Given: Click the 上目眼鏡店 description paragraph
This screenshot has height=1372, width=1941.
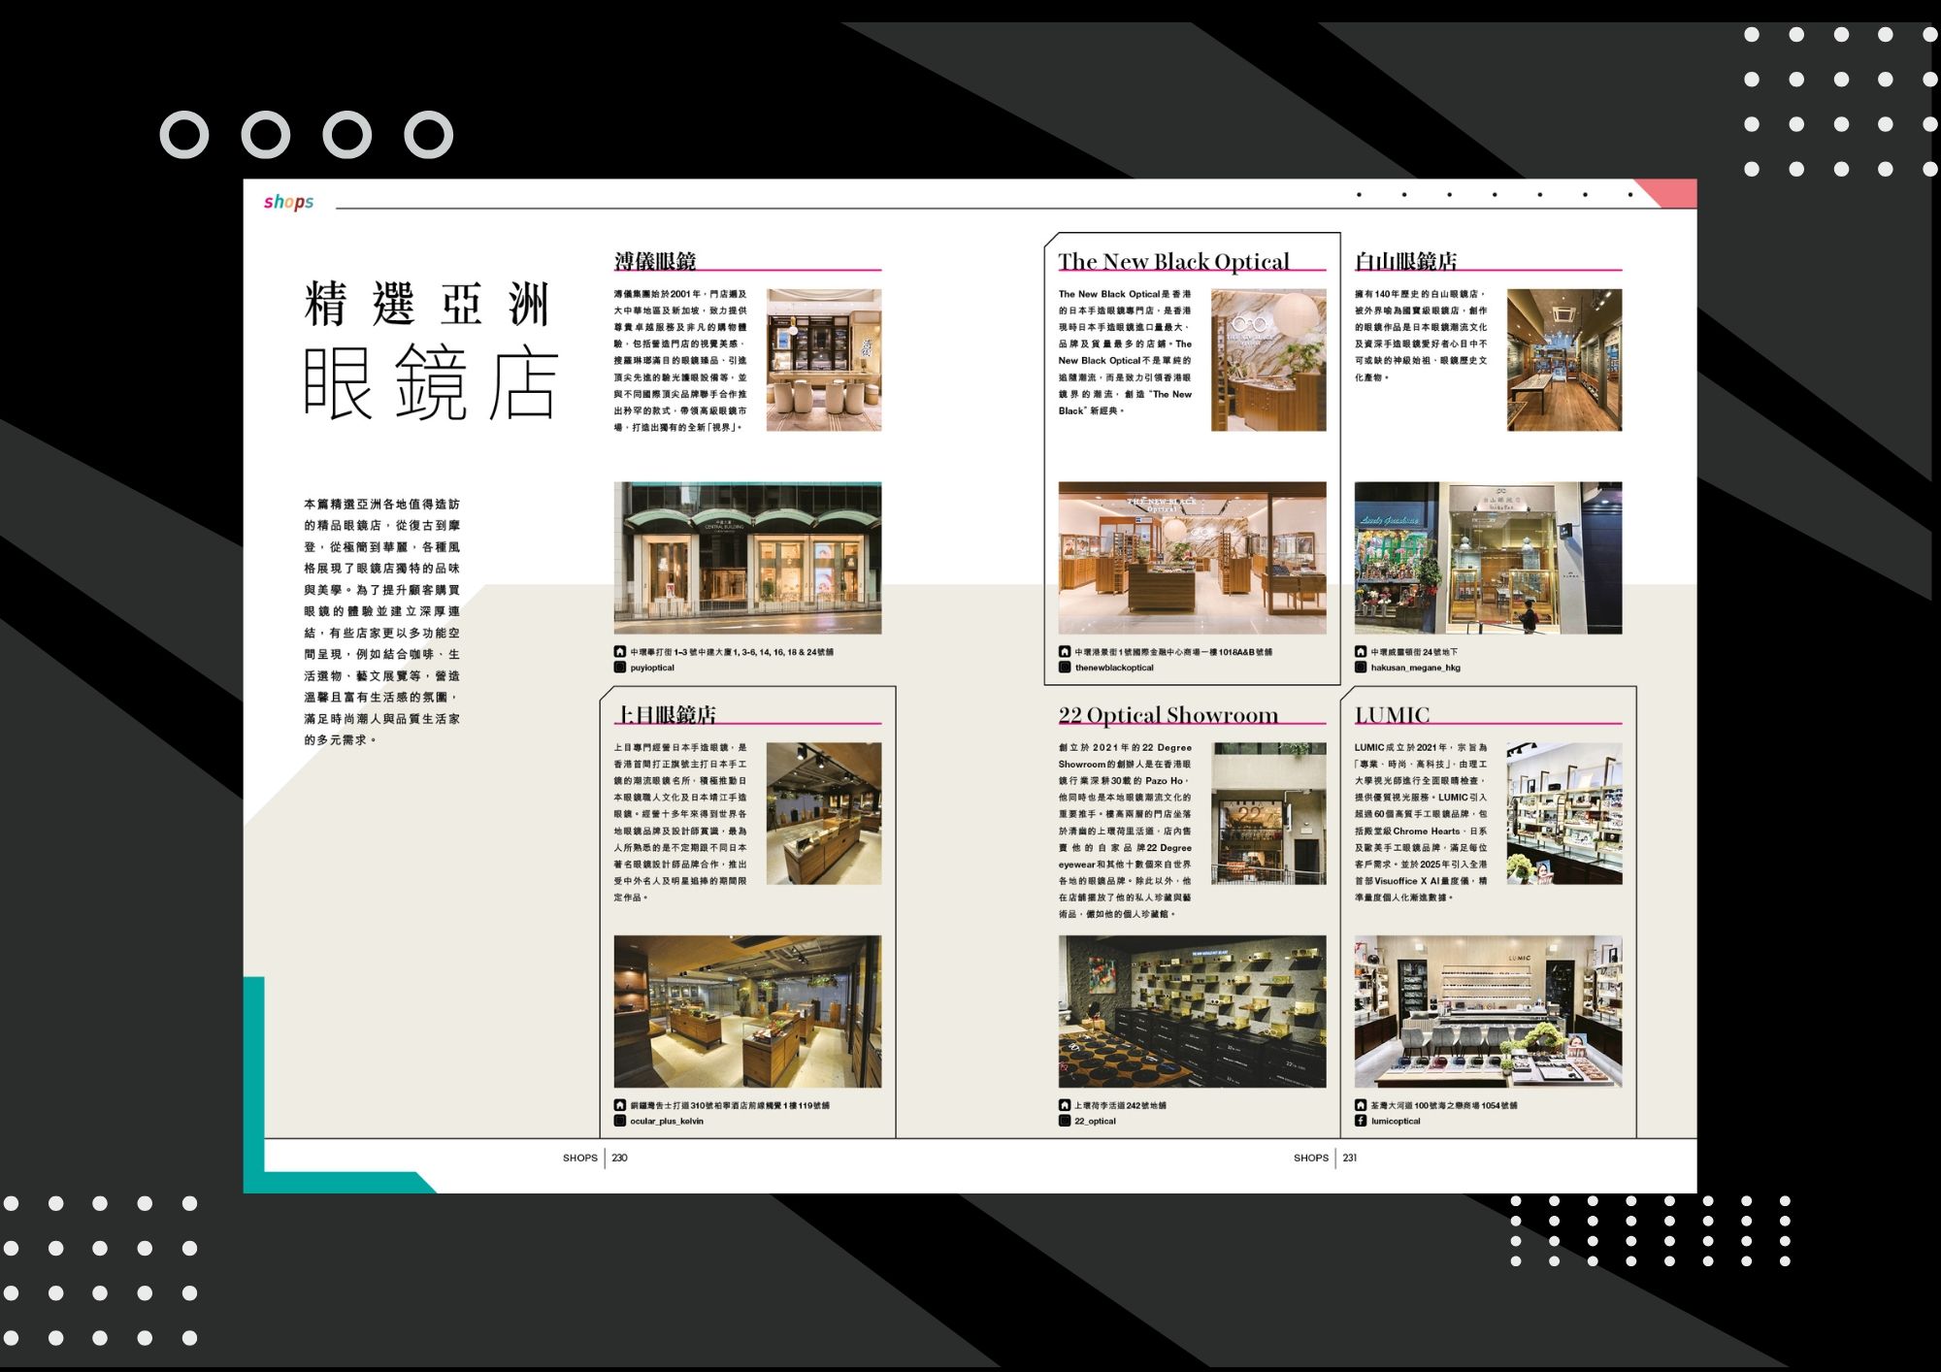Looking at the screenshot, I should coord(680,823).
